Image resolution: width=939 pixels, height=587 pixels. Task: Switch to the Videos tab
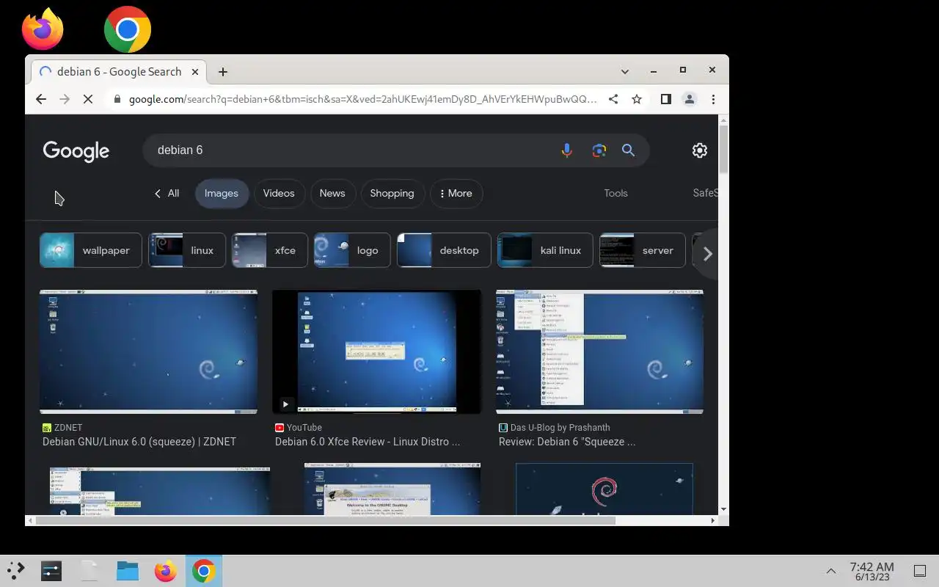pyautogui.click(x=279, y=194)
